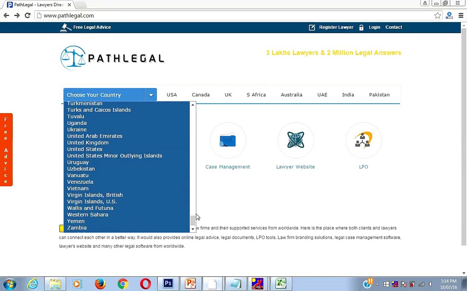The width and height of the screenshot is (467, 291).
Task: Launch Firefox from taskbar
Action: pos(100,284)
